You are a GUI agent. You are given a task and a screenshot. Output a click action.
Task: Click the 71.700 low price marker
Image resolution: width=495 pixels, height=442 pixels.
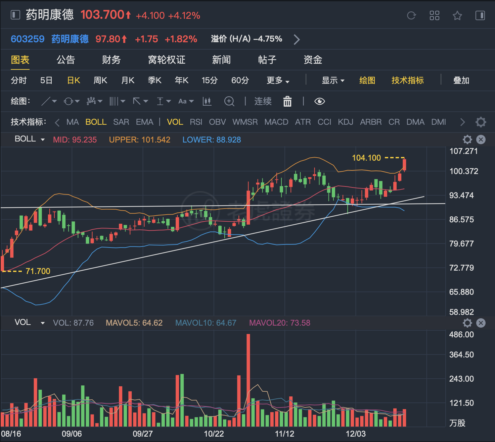[38, 271]
